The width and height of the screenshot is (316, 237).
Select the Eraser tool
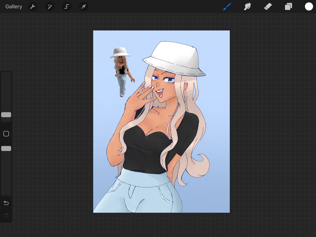(x=268, y=7)
